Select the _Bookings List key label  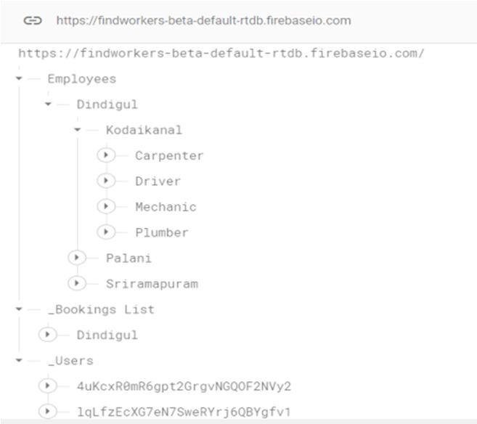(102, 309)
